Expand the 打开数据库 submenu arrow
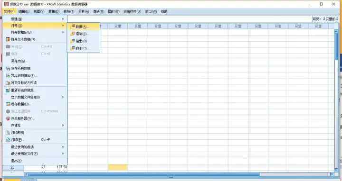Screen dimensions: 342x181 63,32
